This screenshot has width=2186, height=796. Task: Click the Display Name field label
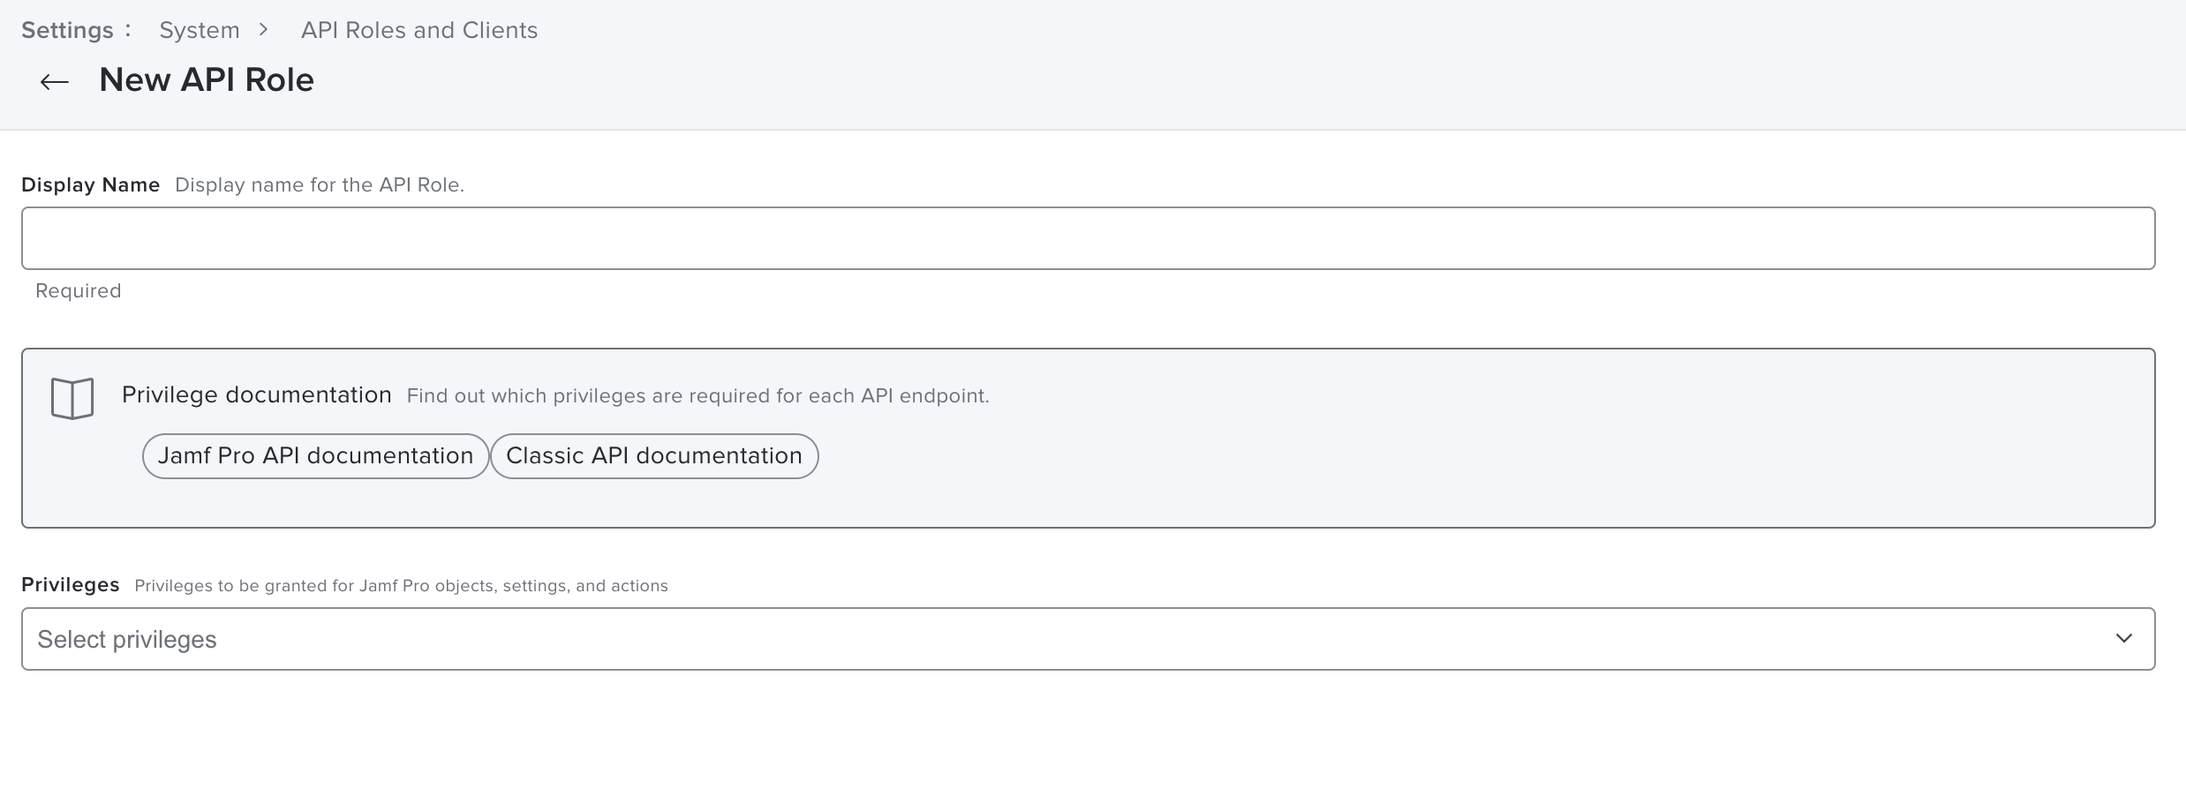90,184
